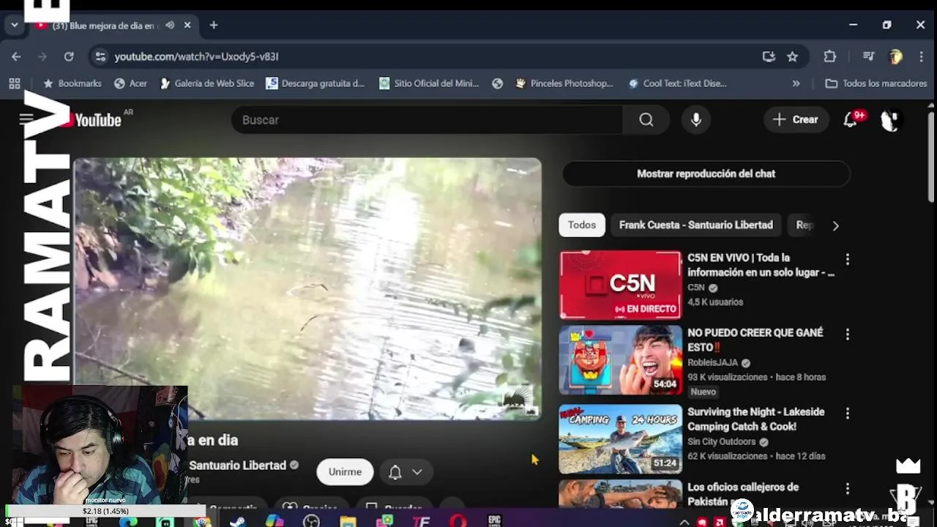Open the Chrome extensions puzzle icon

point(829,56)
